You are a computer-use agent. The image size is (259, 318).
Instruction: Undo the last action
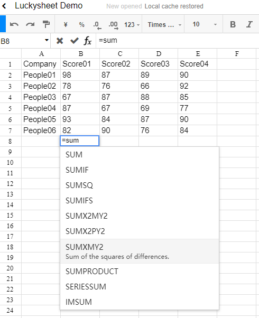pyautogui.click(x=14, y=24)
